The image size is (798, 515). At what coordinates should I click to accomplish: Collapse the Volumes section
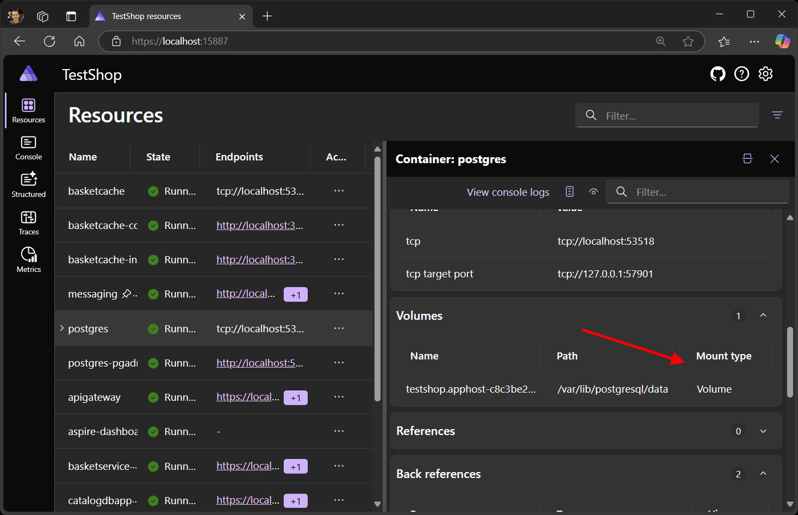coord(763,315)
